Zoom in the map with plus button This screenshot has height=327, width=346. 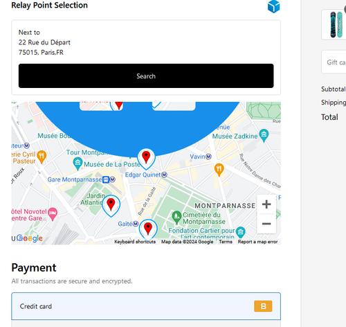point(266,204)
